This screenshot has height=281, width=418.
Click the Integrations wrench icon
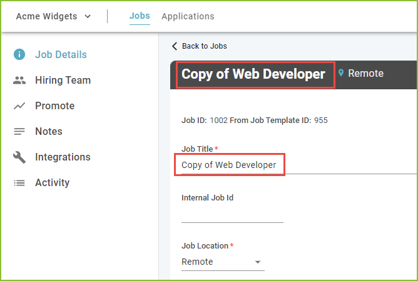click(x=19, y=157)
